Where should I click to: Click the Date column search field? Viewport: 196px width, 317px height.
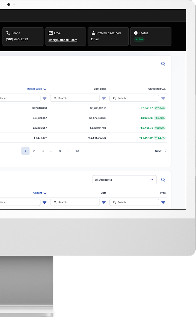tap(75, 202)
